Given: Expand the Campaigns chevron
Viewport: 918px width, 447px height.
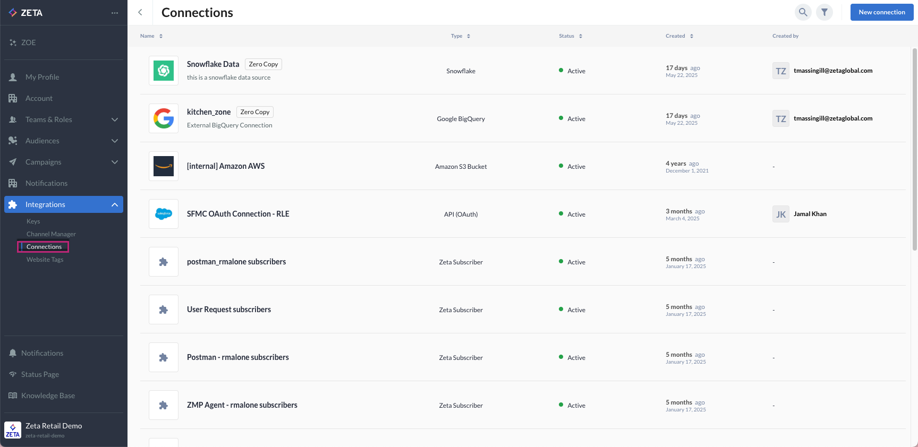Looking at the screenshot, I should (115, 162).
